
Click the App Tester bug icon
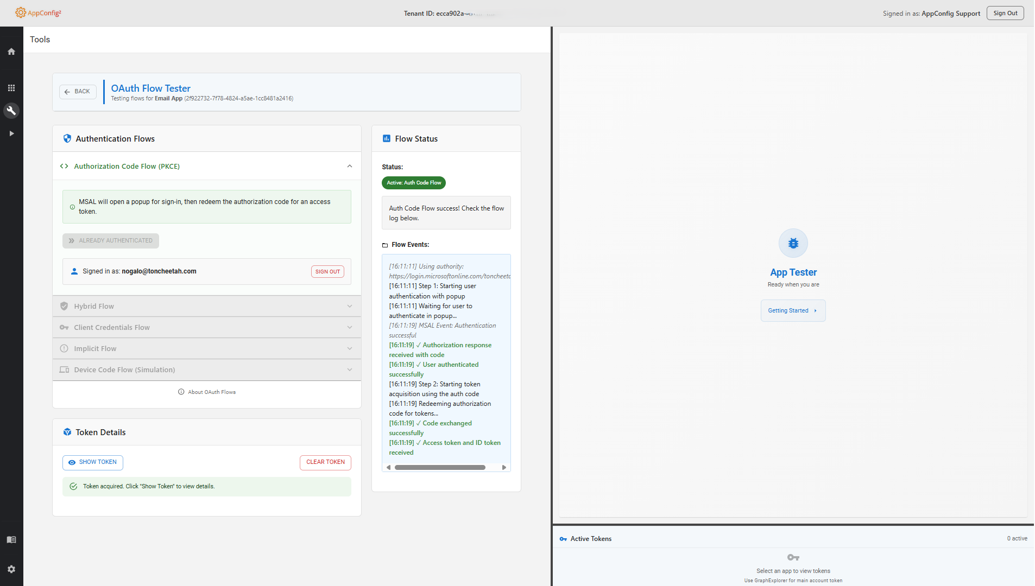tap(793, 243)
